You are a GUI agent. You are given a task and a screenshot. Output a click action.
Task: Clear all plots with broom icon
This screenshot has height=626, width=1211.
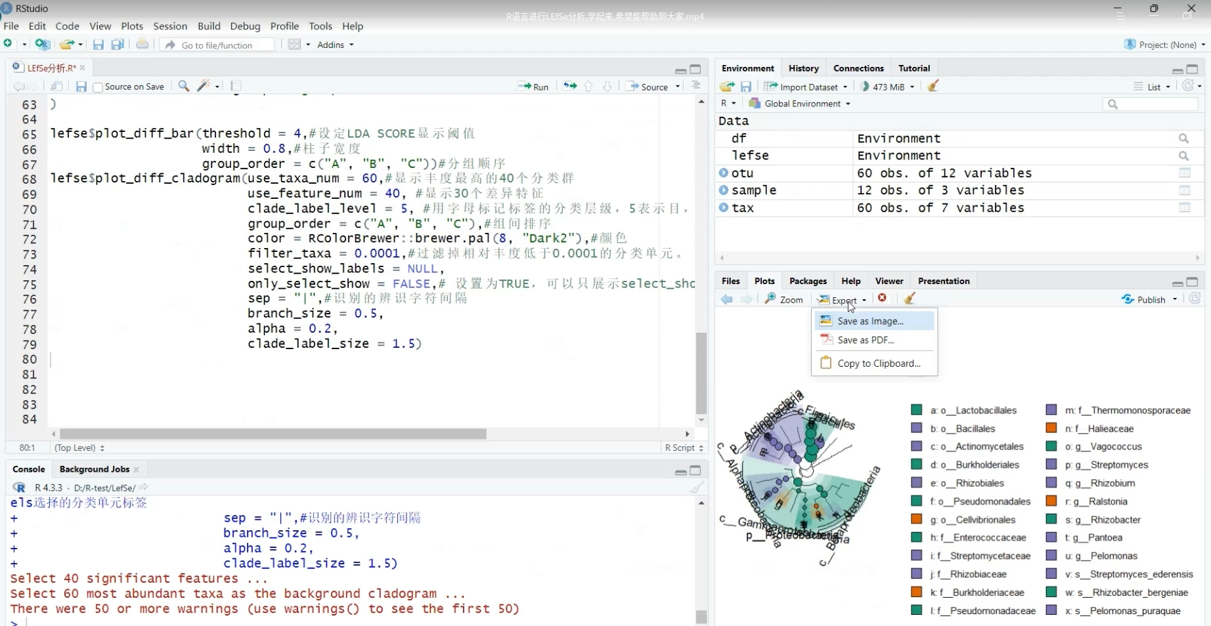tap(910, 299)
